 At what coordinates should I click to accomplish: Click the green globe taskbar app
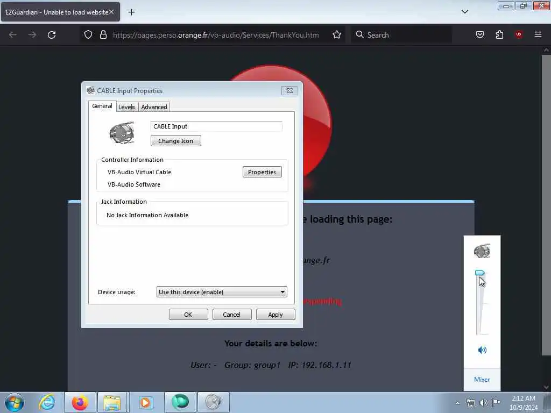click(x=180, y=402)
